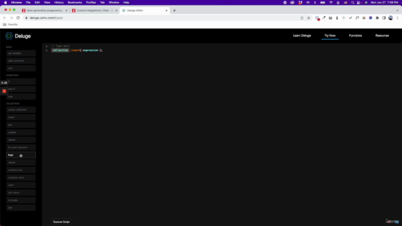Open the Wi-Fi status menu
The image size is (402, 226).
pyautogui.click(x=331, y=3)
